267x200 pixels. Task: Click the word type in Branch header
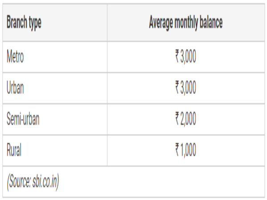35,24
